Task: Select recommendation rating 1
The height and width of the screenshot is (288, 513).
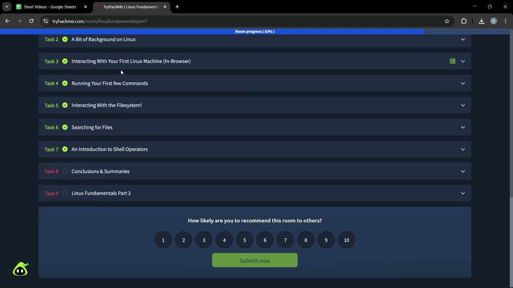Action: point(163,240)
